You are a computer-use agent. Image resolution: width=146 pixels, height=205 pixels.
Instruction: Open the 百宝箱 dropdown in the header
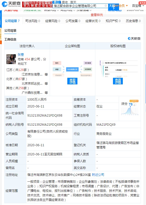[x=138, y=6]
